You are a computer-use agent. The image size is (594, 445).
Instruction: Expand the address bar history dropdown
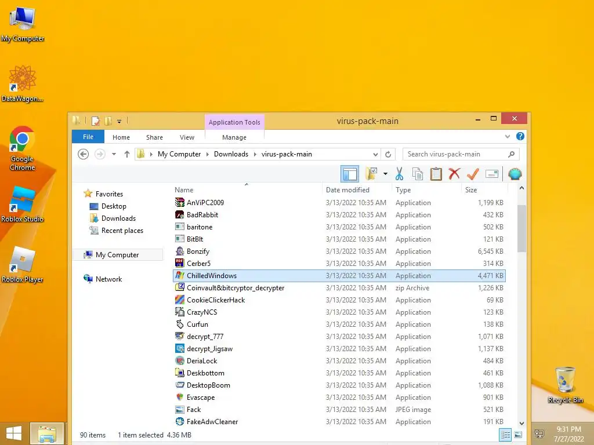point(375,154)
